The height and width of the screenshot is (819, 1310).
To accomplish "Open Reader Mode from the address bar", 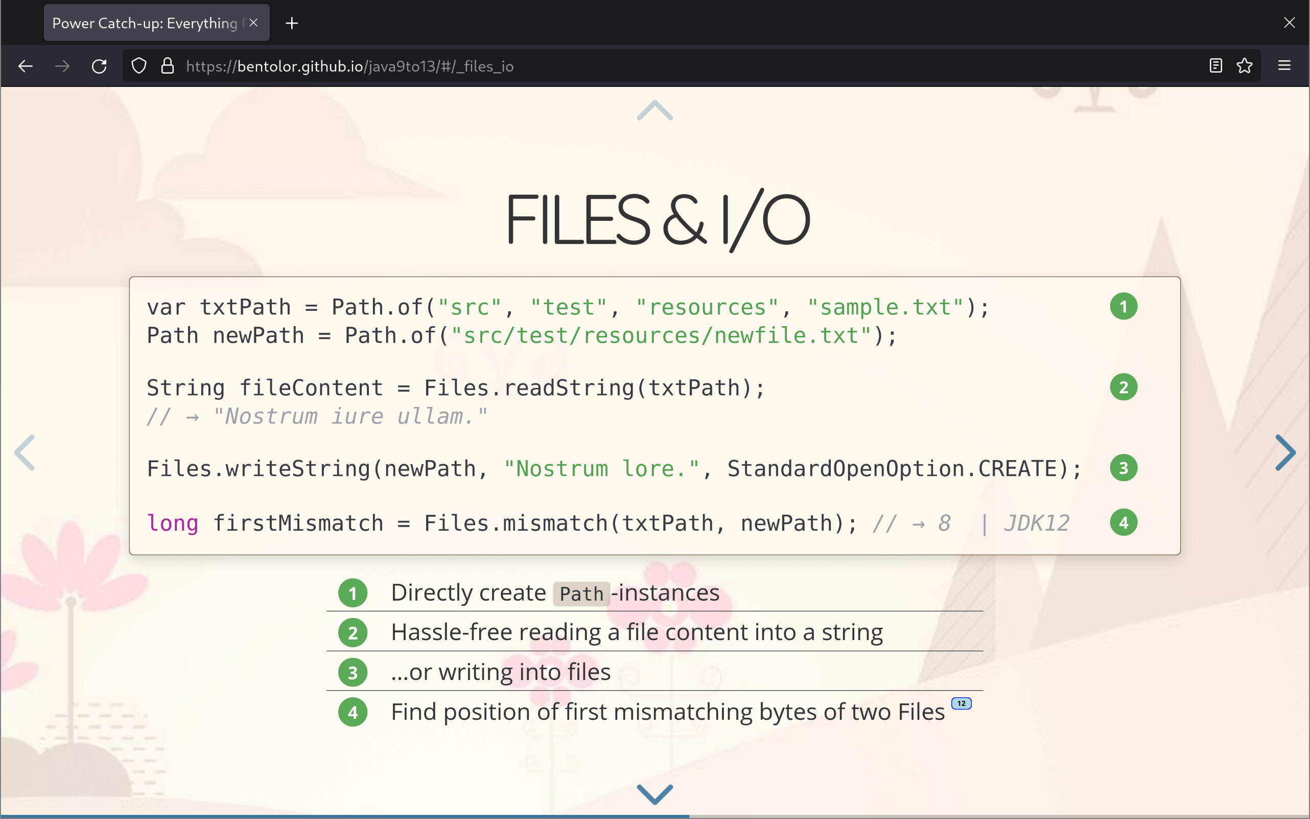I will (1215, 65).
